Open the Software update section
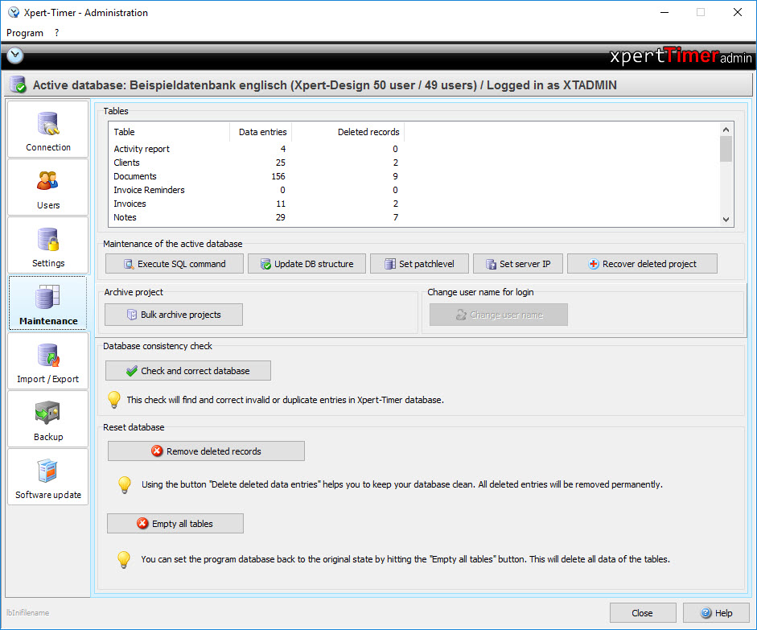Screen dimensions: 757x630 (48, 476)
